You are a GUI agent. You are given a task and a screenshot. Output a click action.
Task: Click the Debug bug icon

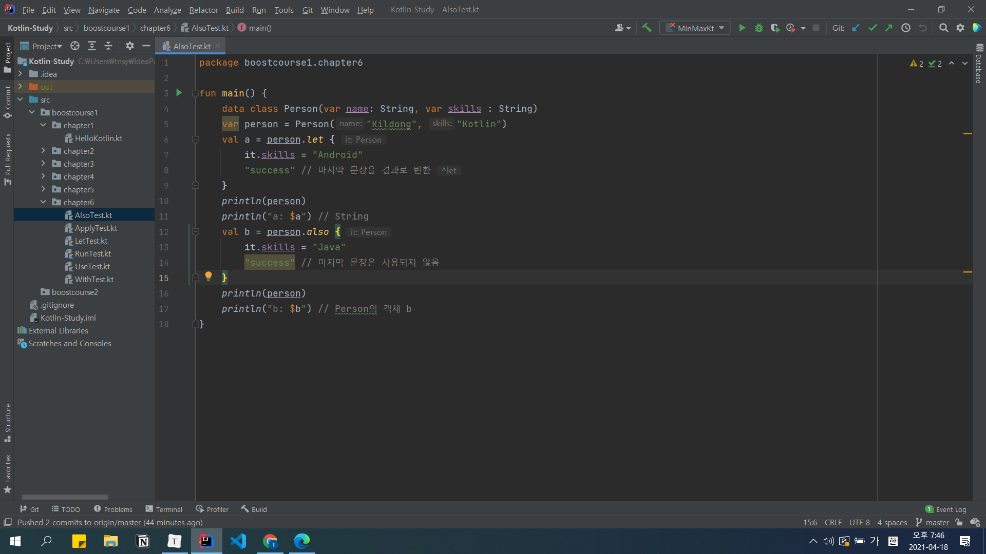tap(759, 28)
